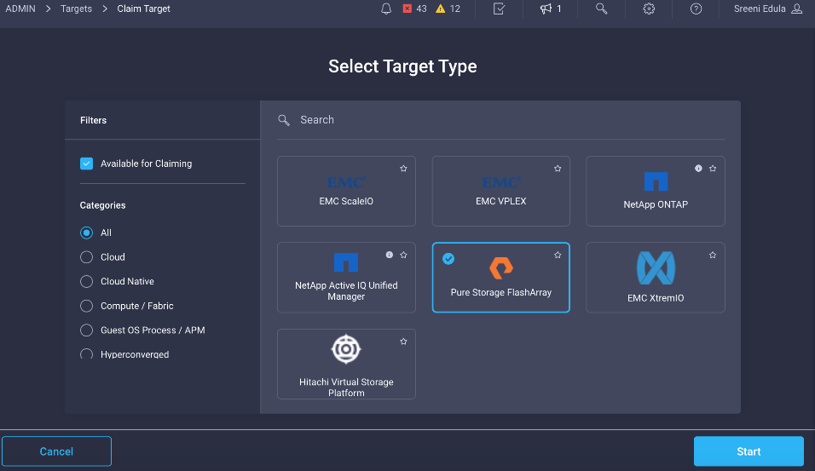The image size is (815, 471).
Task: Select the All category radio button
Action: 86,233
